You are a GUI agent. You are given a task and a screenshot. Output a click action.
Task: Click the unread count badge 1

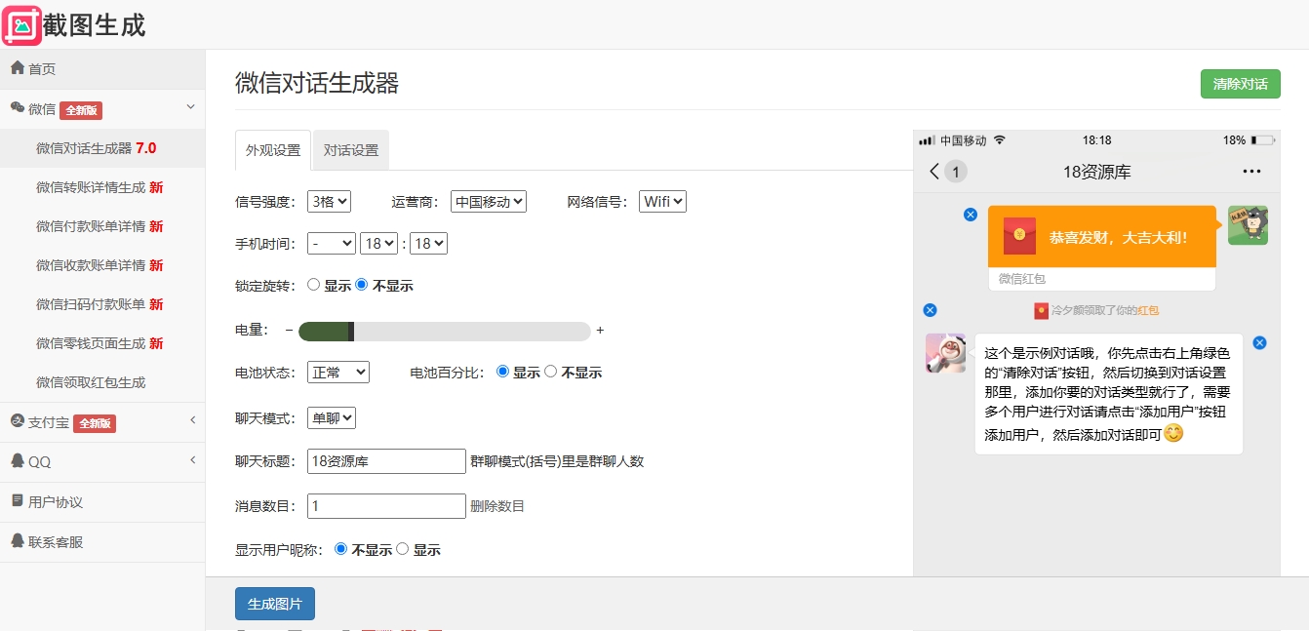(956, 172)
